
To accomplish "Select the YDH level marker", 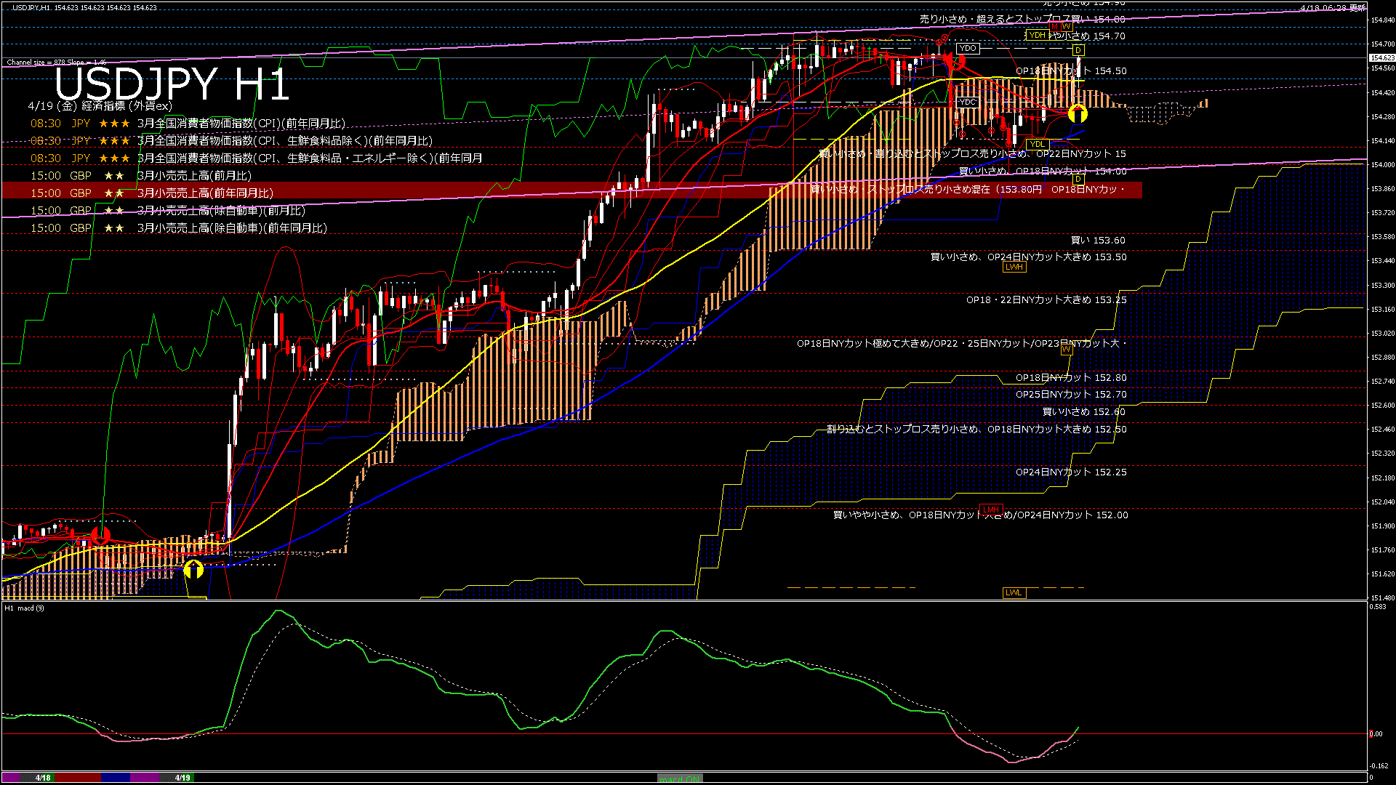I will pyautogui.click(x=1037, y=35).
